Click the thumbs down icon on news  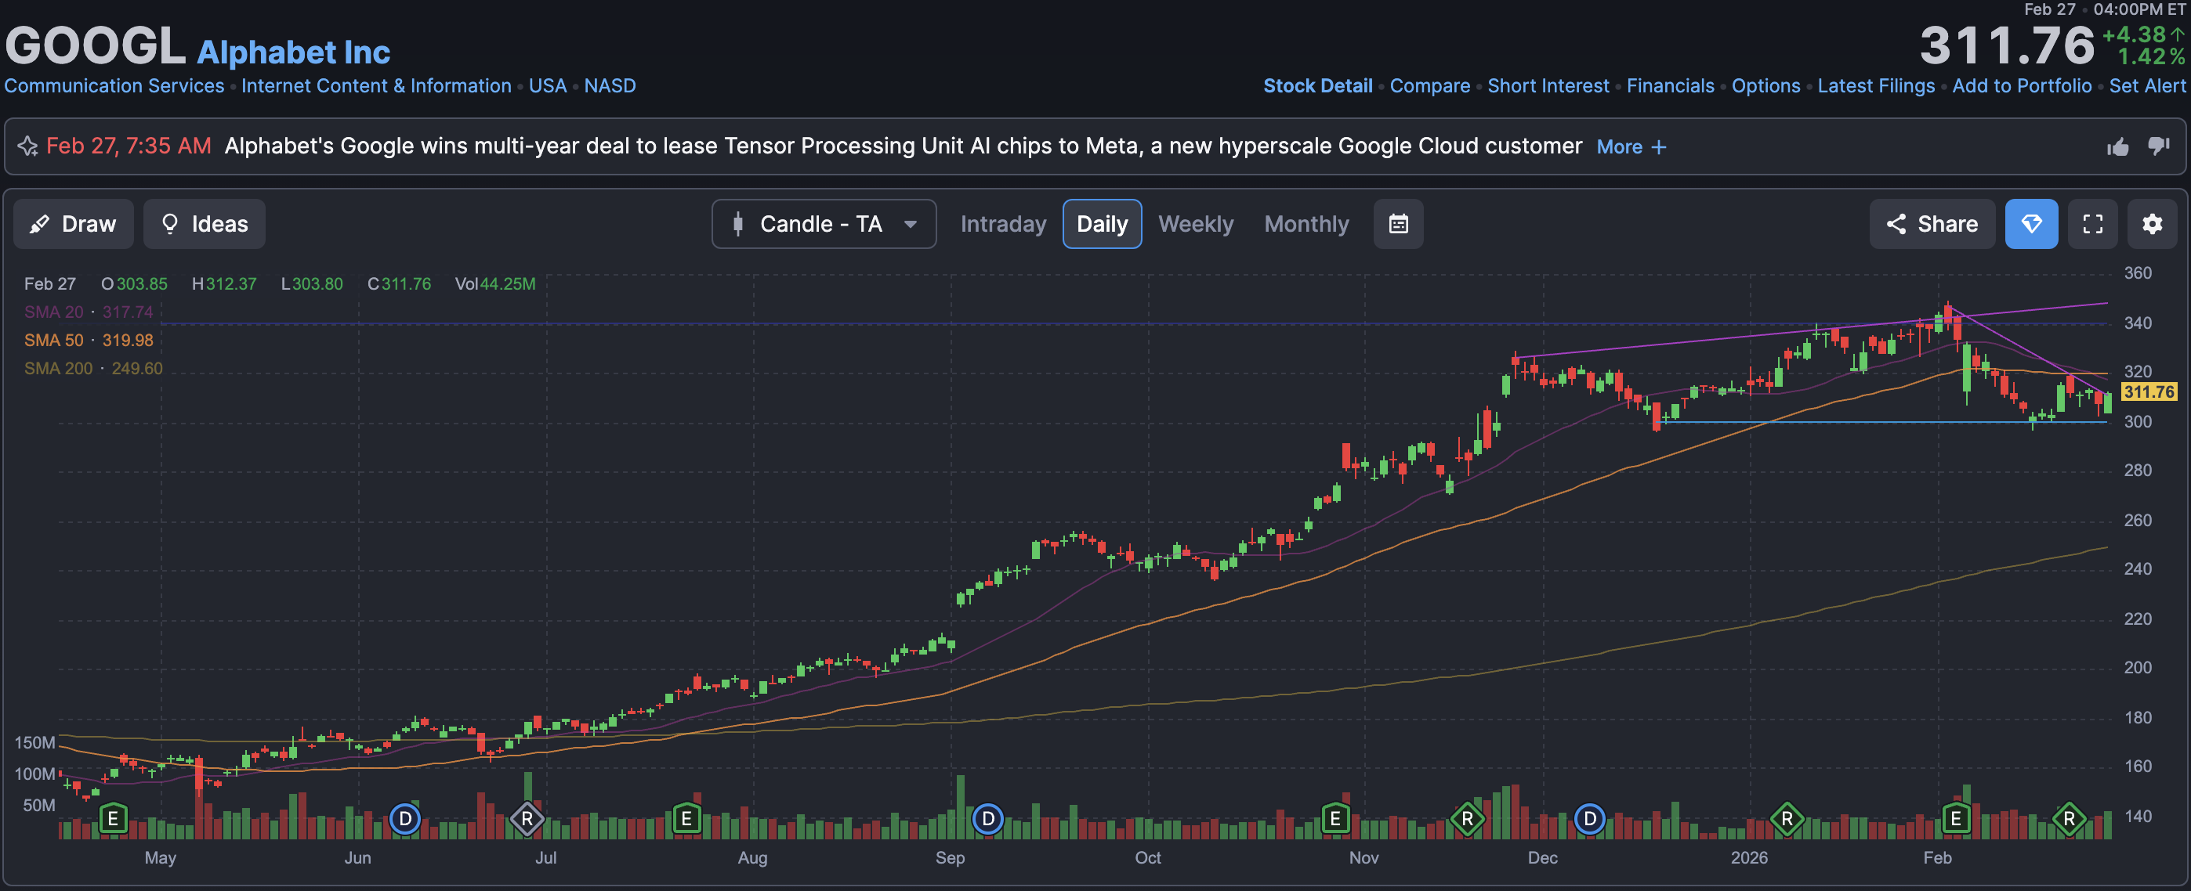tap(2159, 146)
